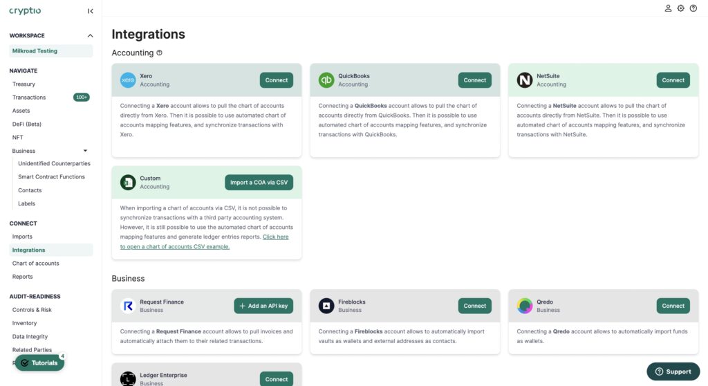Screen dimensions: 708x386
Task: Collapse the Workspace section chevron
Action: [90, 36]
